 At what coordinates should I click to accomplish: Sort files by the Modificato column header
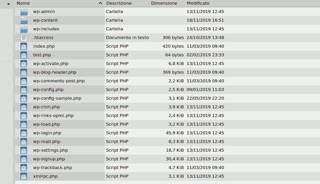[x=198, y=3]
